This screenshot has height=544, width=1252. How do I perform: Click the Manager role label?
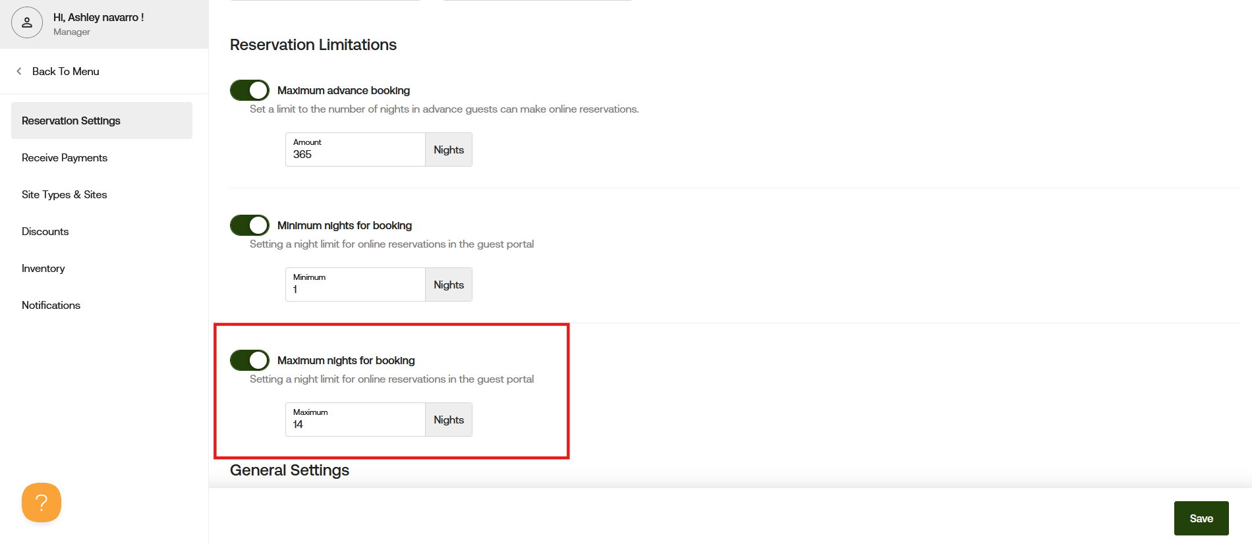click(72, 32)
